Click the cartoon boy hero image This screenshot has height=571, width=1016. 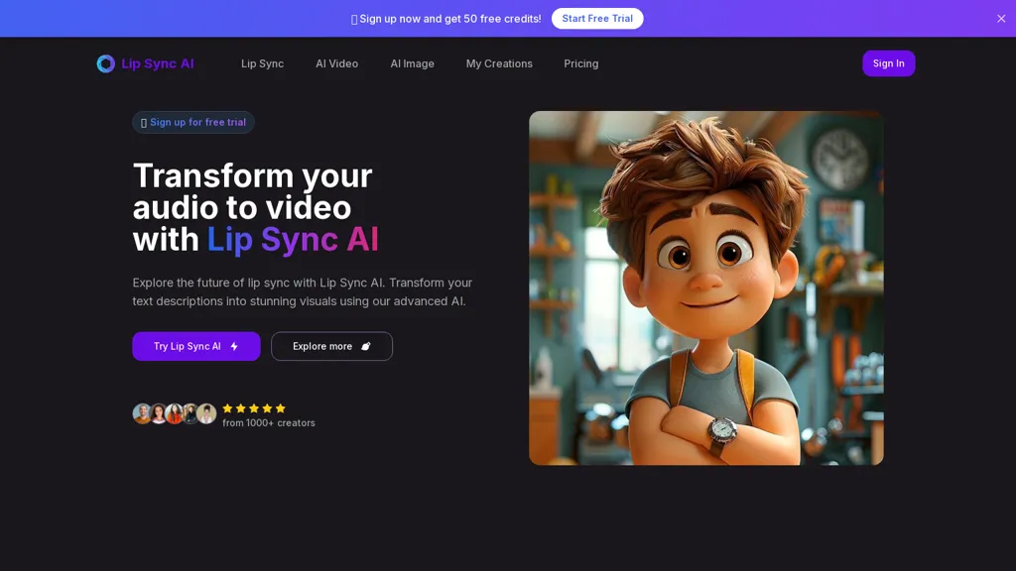[705, 287]
